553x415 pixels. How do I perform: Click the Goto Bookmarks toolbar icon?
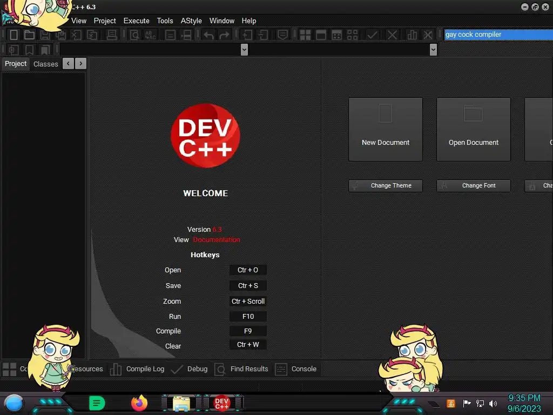(45, 50)
